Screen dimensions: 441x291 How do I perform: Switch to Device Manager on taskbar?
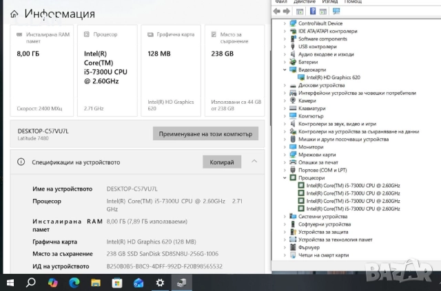click(181, 283)
